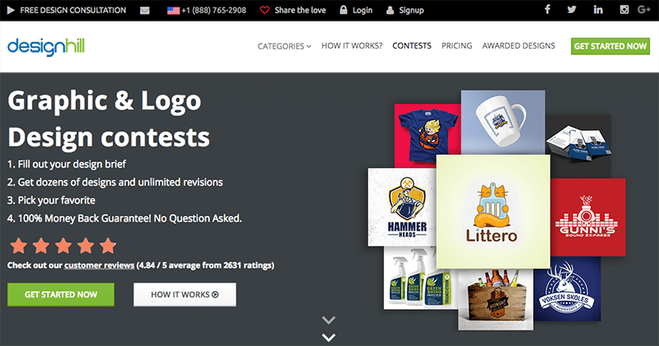Open the How It Works? nav item
Viewport: 659px width, 346px height.
click(x=352, y=46)
